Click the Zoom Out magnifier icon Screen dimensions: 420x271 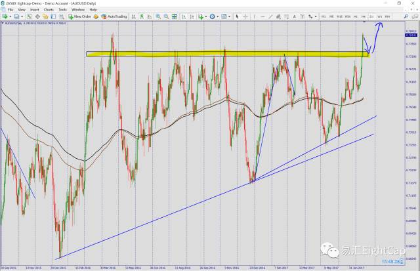tap(166, 16)
